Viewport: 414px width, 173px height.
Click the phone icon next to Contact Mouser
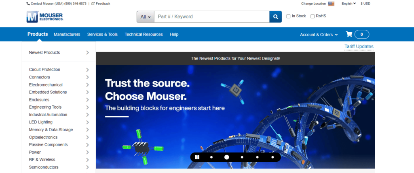point(28,4)
